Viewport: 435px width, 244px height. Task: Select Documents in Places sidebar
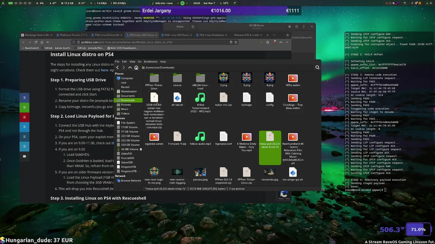[128, 96]
